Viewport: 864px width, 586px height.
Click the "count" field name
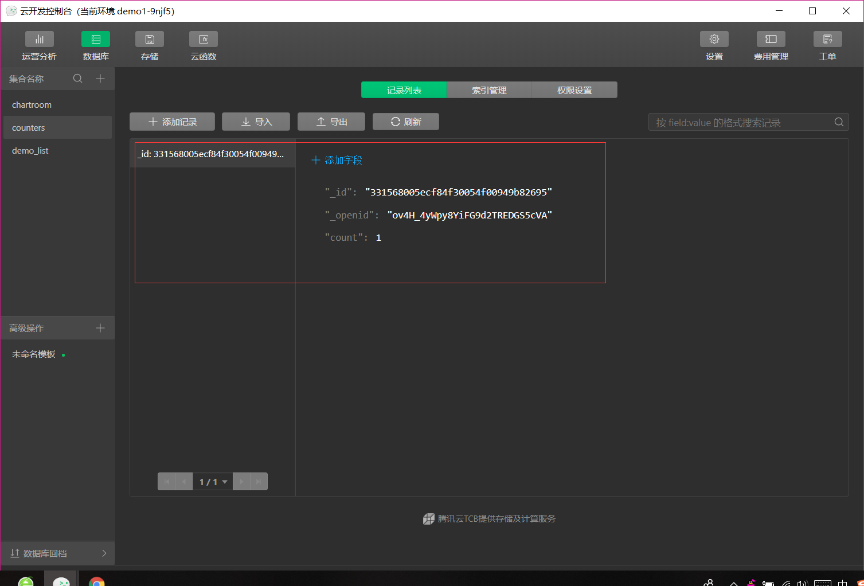click(344, 237)
